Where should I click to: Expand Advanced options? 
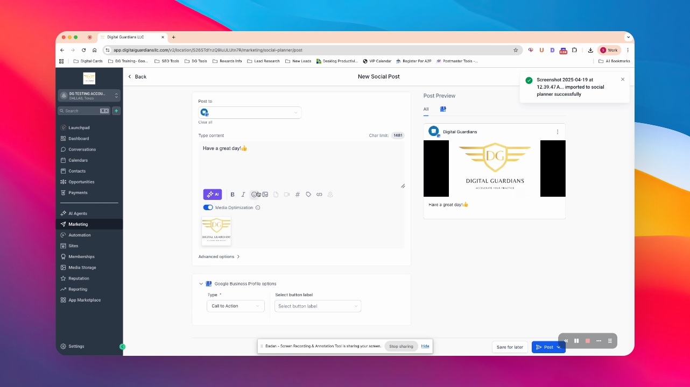(219, 257)
